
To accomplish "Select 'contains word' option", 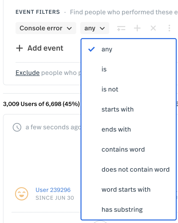I will tap(128, 150).
